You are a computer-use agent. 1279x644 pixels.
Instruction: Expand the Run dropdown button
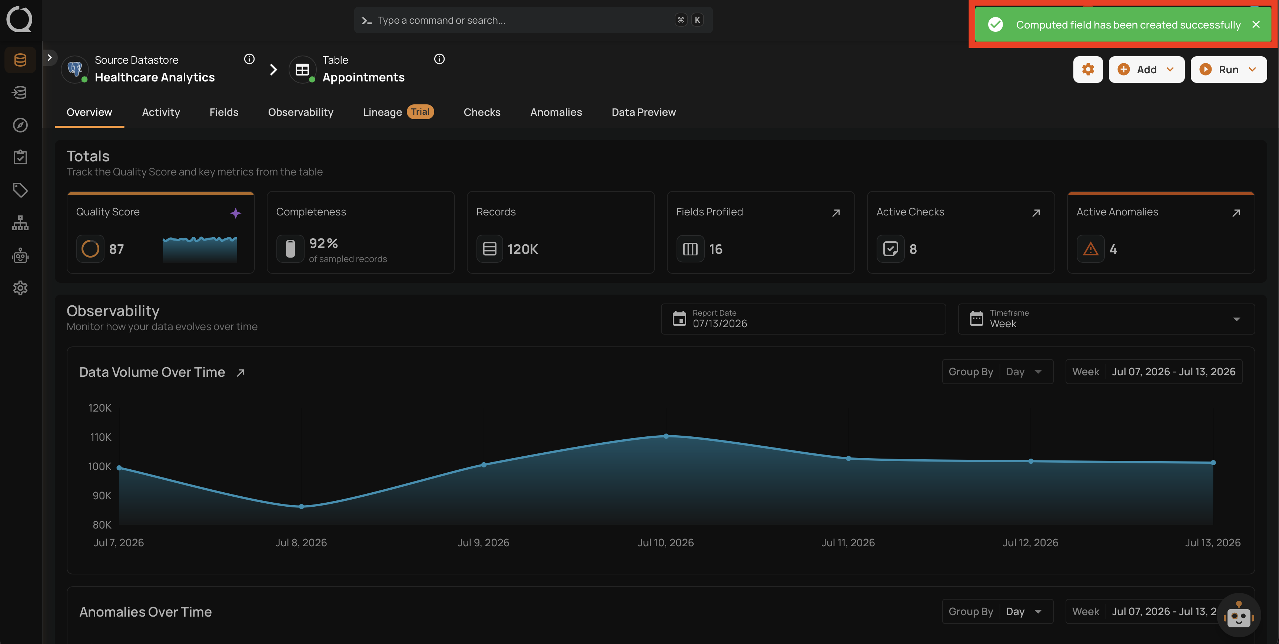pyautogui.click(x=1228, y=70)
